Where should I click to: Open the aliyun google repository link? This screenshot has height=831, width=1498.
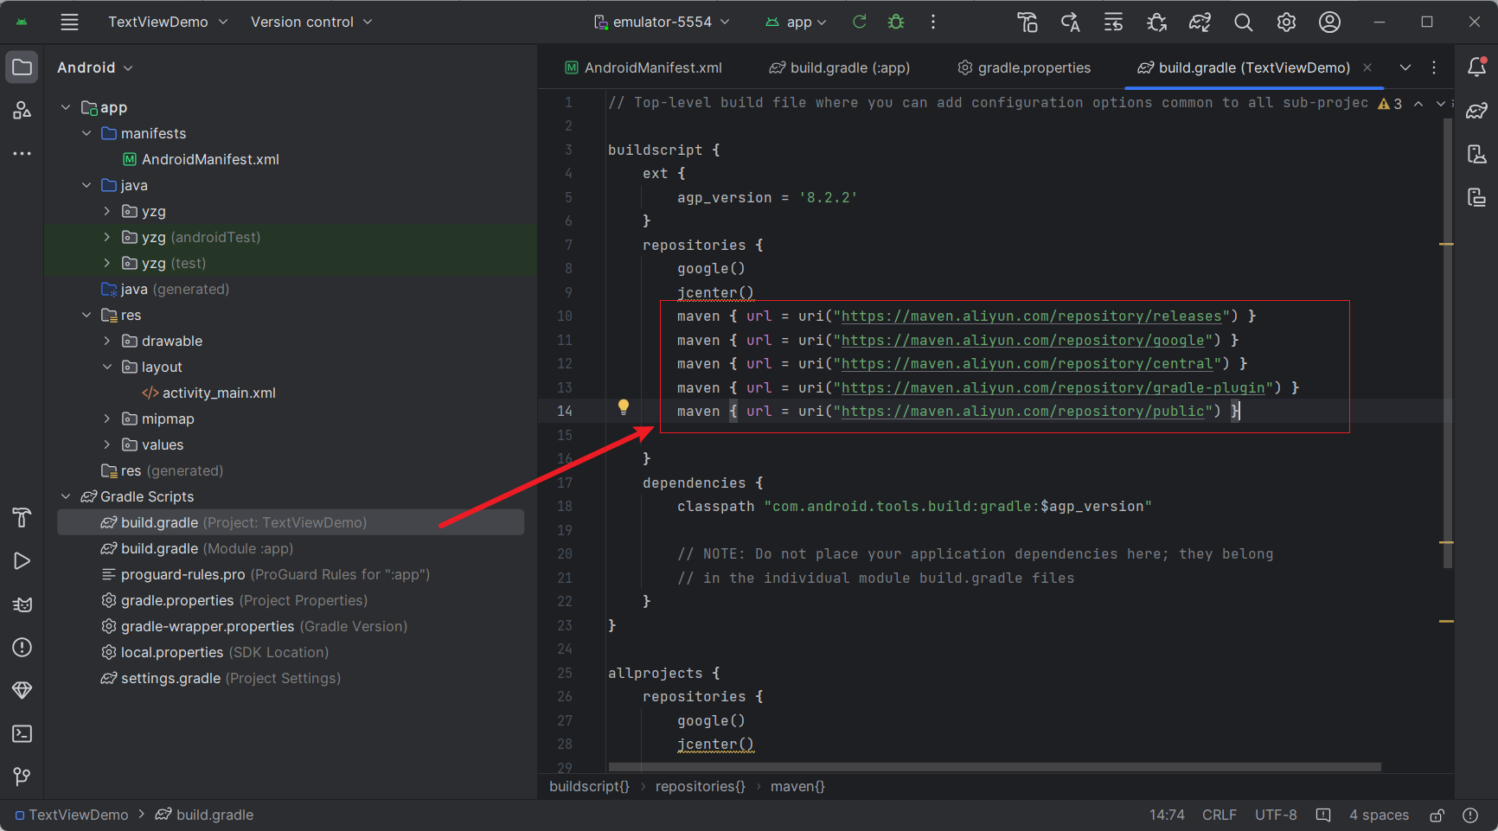(1022, 341)
